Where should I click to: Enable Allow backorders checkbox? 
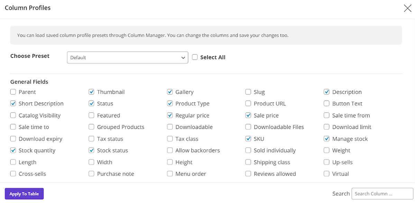click(170, 150)
